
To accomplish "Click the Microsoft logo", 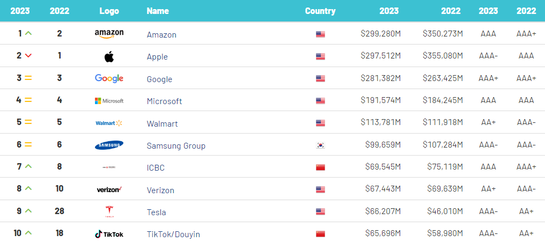I will [x=109, y=101].
